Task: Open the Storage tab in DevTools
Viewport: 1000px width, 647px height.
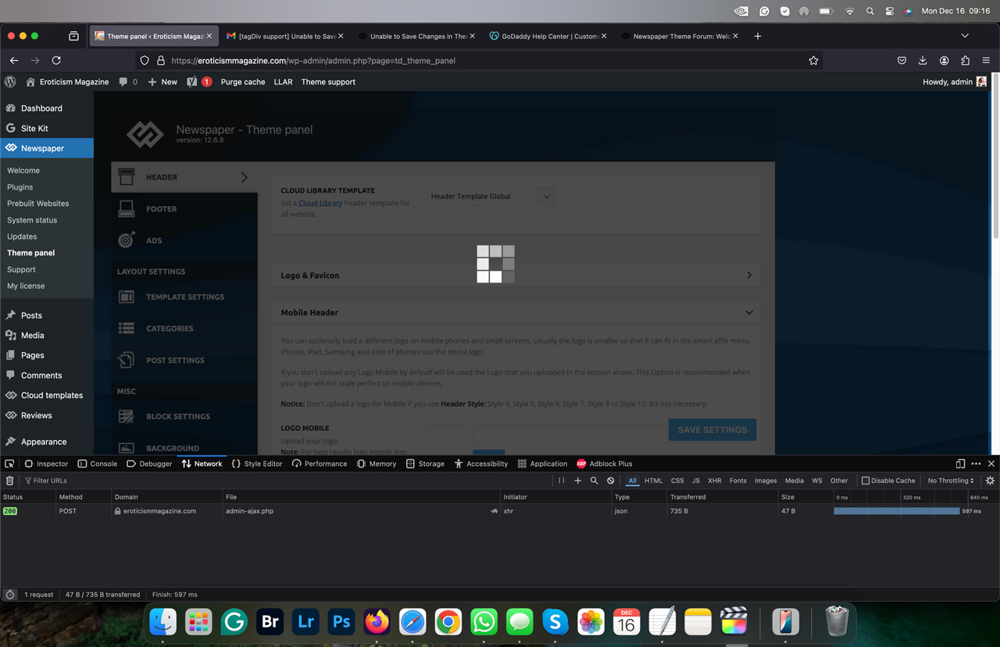Action: pos(424,464)
